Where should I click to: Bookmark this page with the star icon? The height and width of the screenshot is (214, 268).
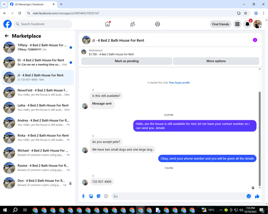point(245,13)
